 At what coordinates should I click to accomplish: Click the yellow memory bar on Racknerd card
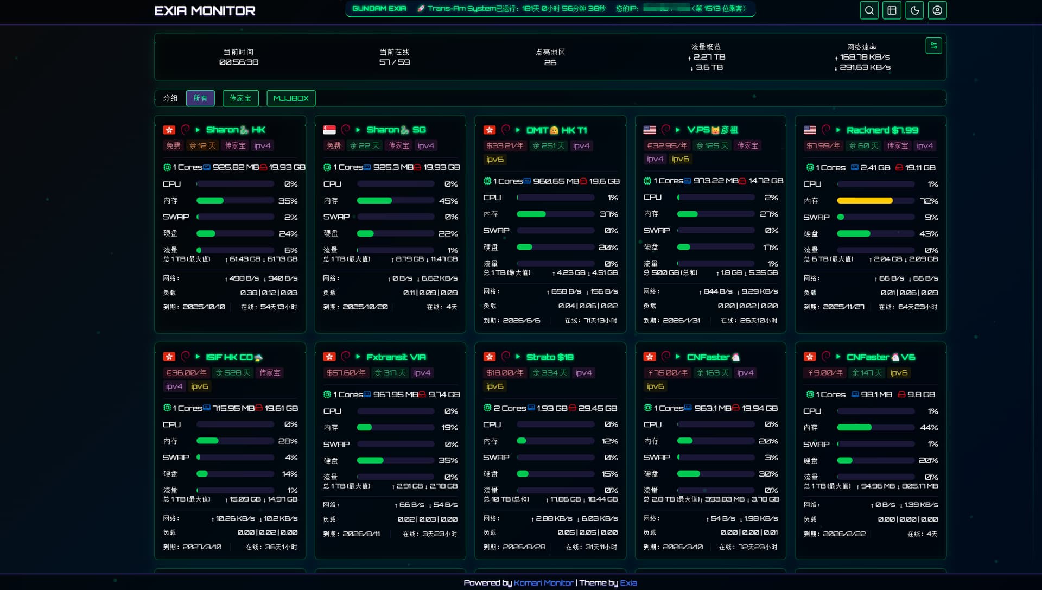865,201
